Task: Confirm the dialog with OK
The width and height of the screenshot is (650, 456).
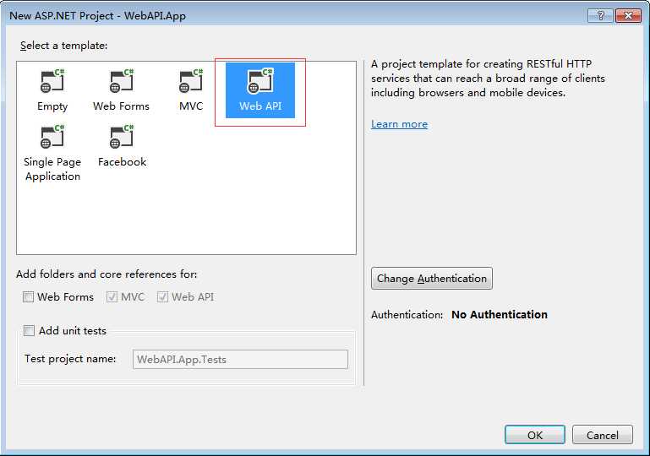Action: point(535,435)
